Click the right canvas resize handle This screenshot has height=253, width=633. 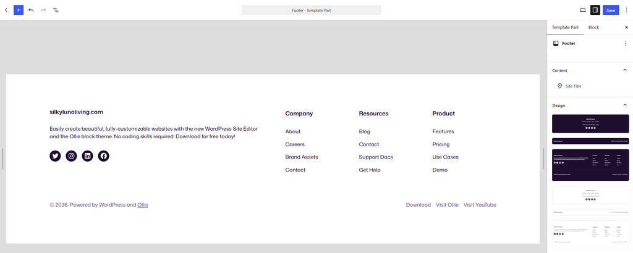pyautogui.click(x=543, y=159)
